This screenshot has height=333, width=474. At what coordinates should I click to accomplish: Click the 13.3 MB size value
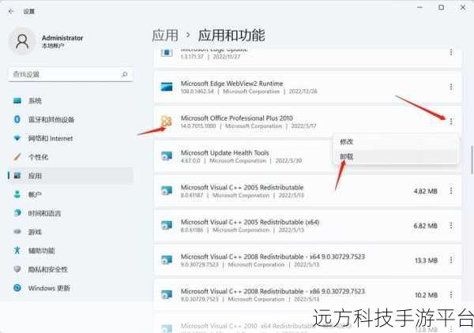427,260
